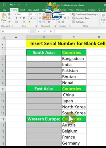Click the Decrease Font Size icon
The height and width of the screenshot is (148, 106).
tap(35, 18)
